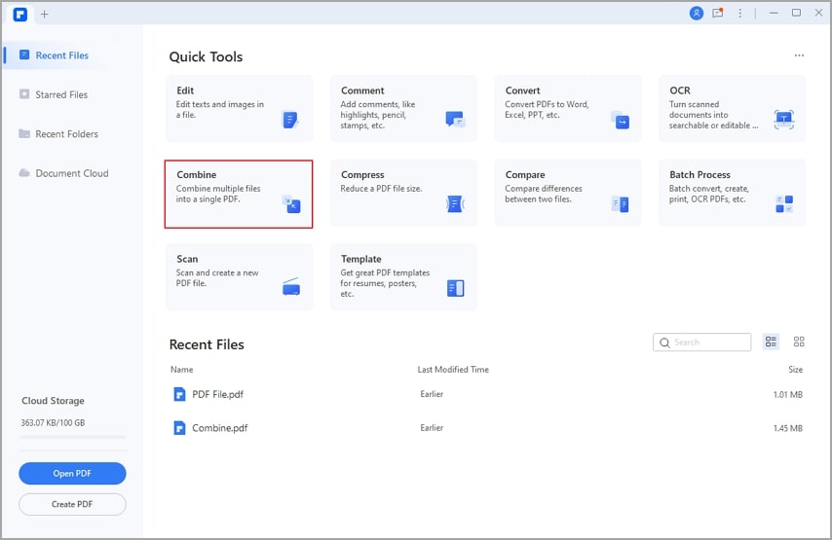The image size is (832, 540).
Task: Click Combine.pdf Earlier modified time
Action: [x=432, y=428]
